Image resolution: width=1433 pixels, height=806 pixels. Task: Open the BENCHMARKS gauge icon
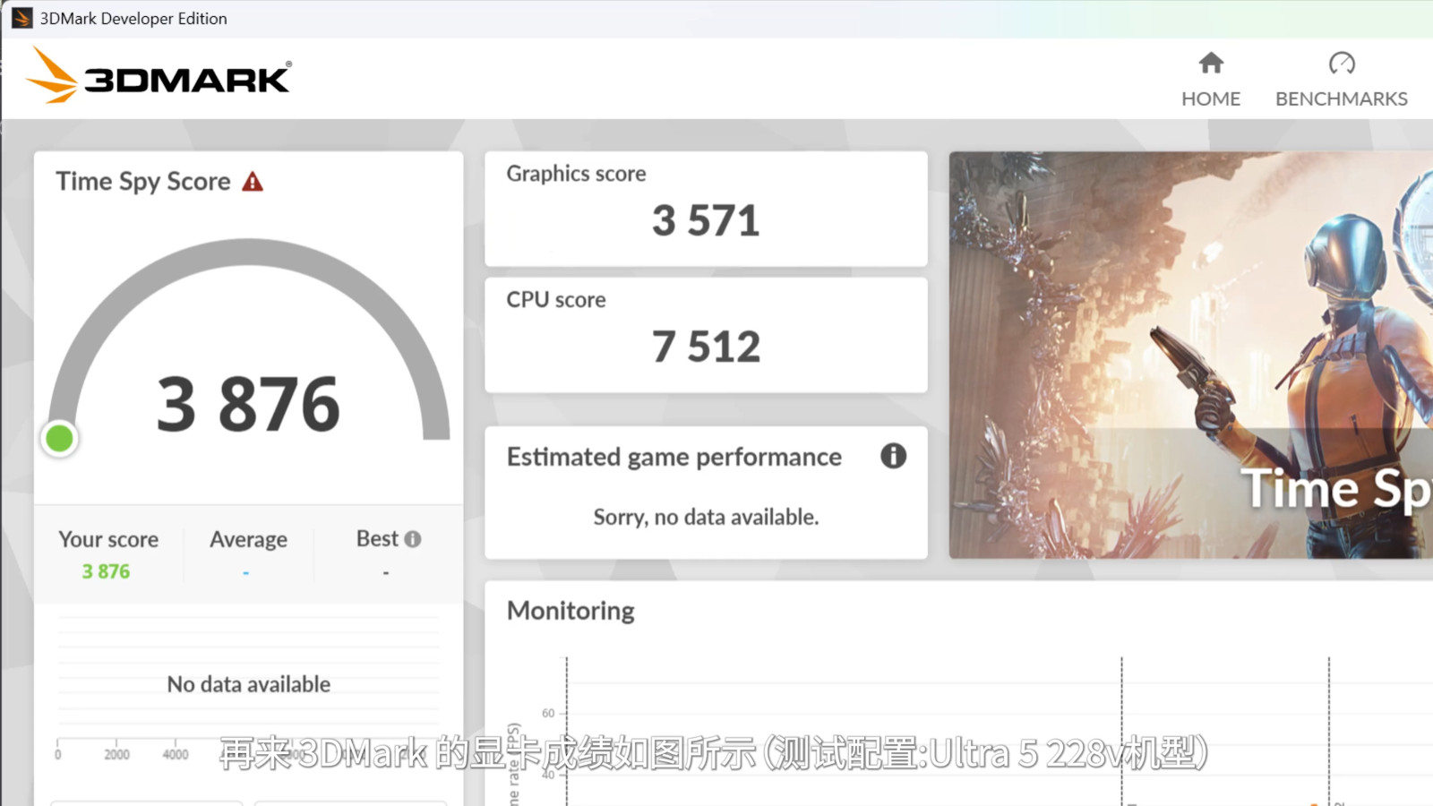[x=1342, y=63]
